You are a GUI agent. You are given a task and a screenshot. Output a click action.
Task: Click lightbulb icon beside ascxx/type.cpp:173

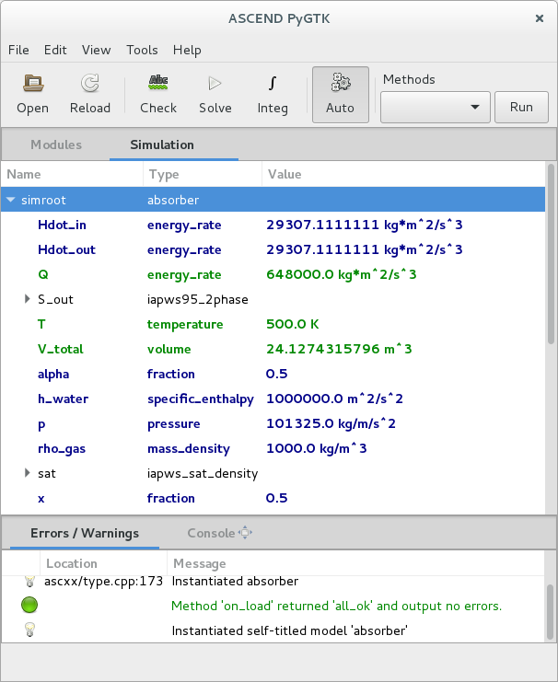coord(29,582)
